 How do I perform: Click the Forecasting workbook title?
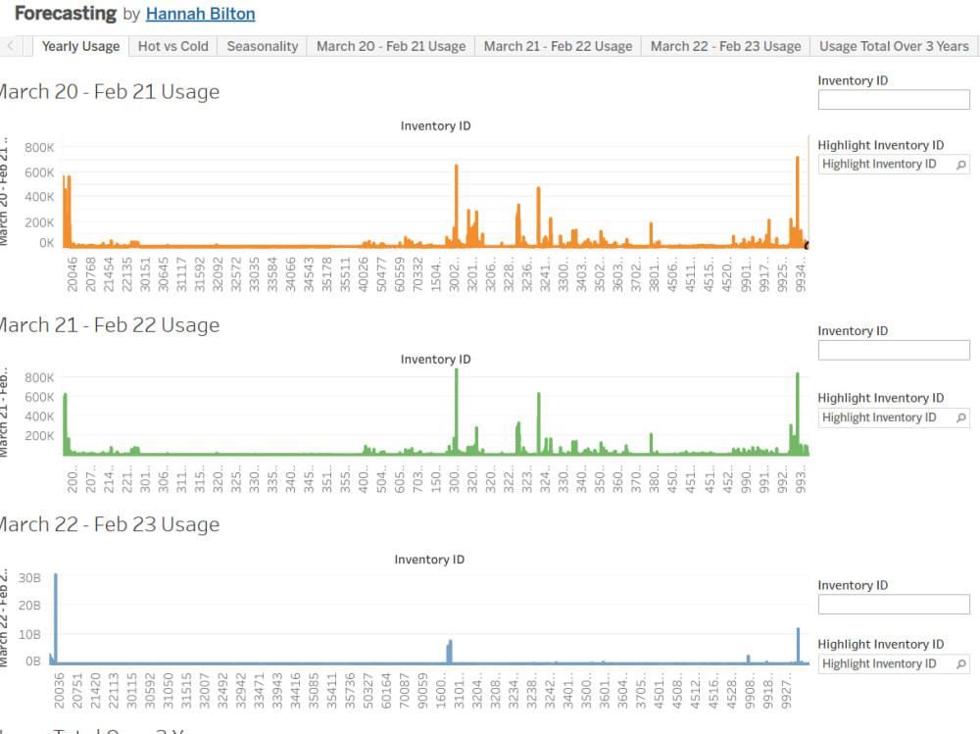[x=65, y=14]
